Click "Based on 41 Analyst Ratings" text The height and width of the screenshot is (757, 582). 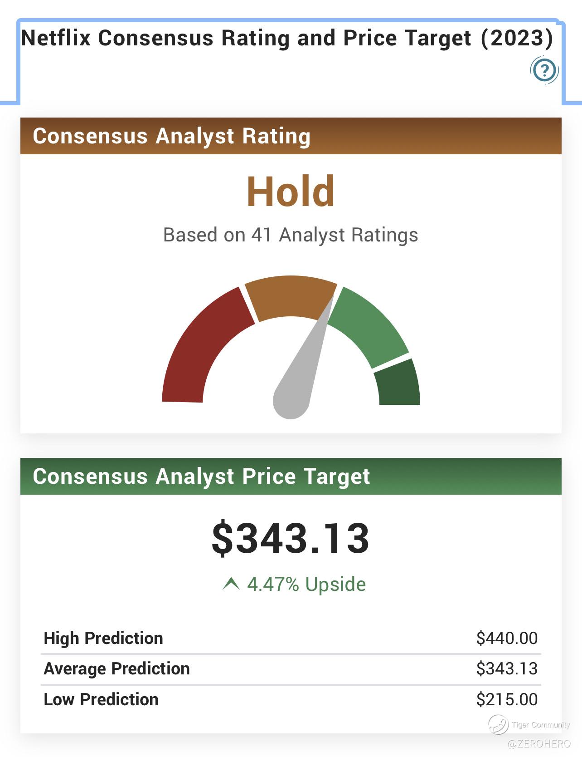point(291,235)
